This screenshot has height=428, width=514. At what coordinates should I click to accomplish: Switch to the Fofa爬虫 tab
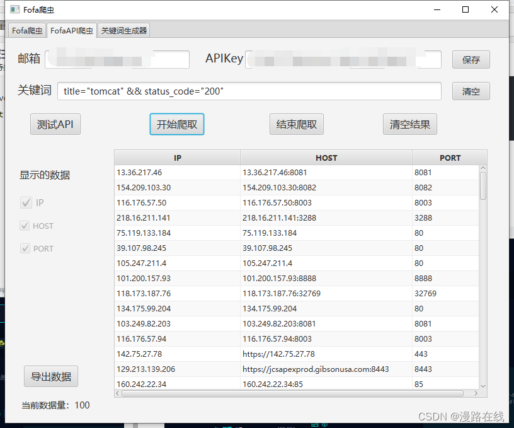click(27, 31)
